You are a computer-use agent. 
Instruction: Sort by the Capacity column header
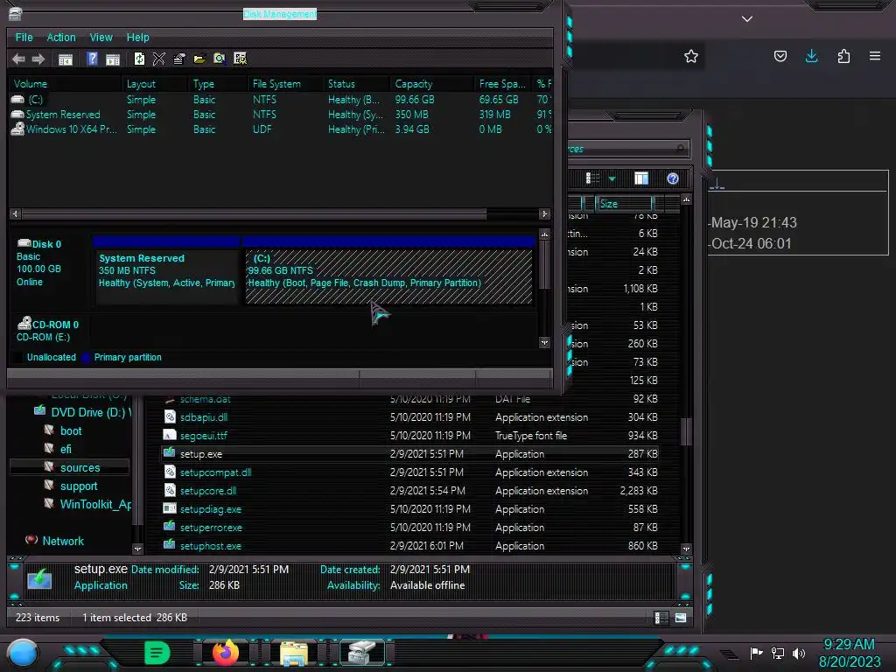[x=432, y=83]
